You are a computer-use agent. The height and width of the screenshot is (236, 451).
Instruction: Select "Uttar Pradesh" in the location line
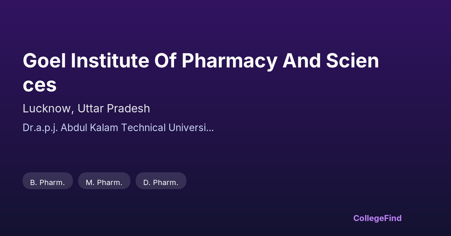click(114, 109)
